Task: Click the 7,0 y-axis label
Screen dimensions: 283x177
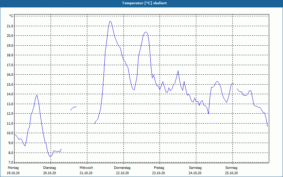Action: [11, 162]
